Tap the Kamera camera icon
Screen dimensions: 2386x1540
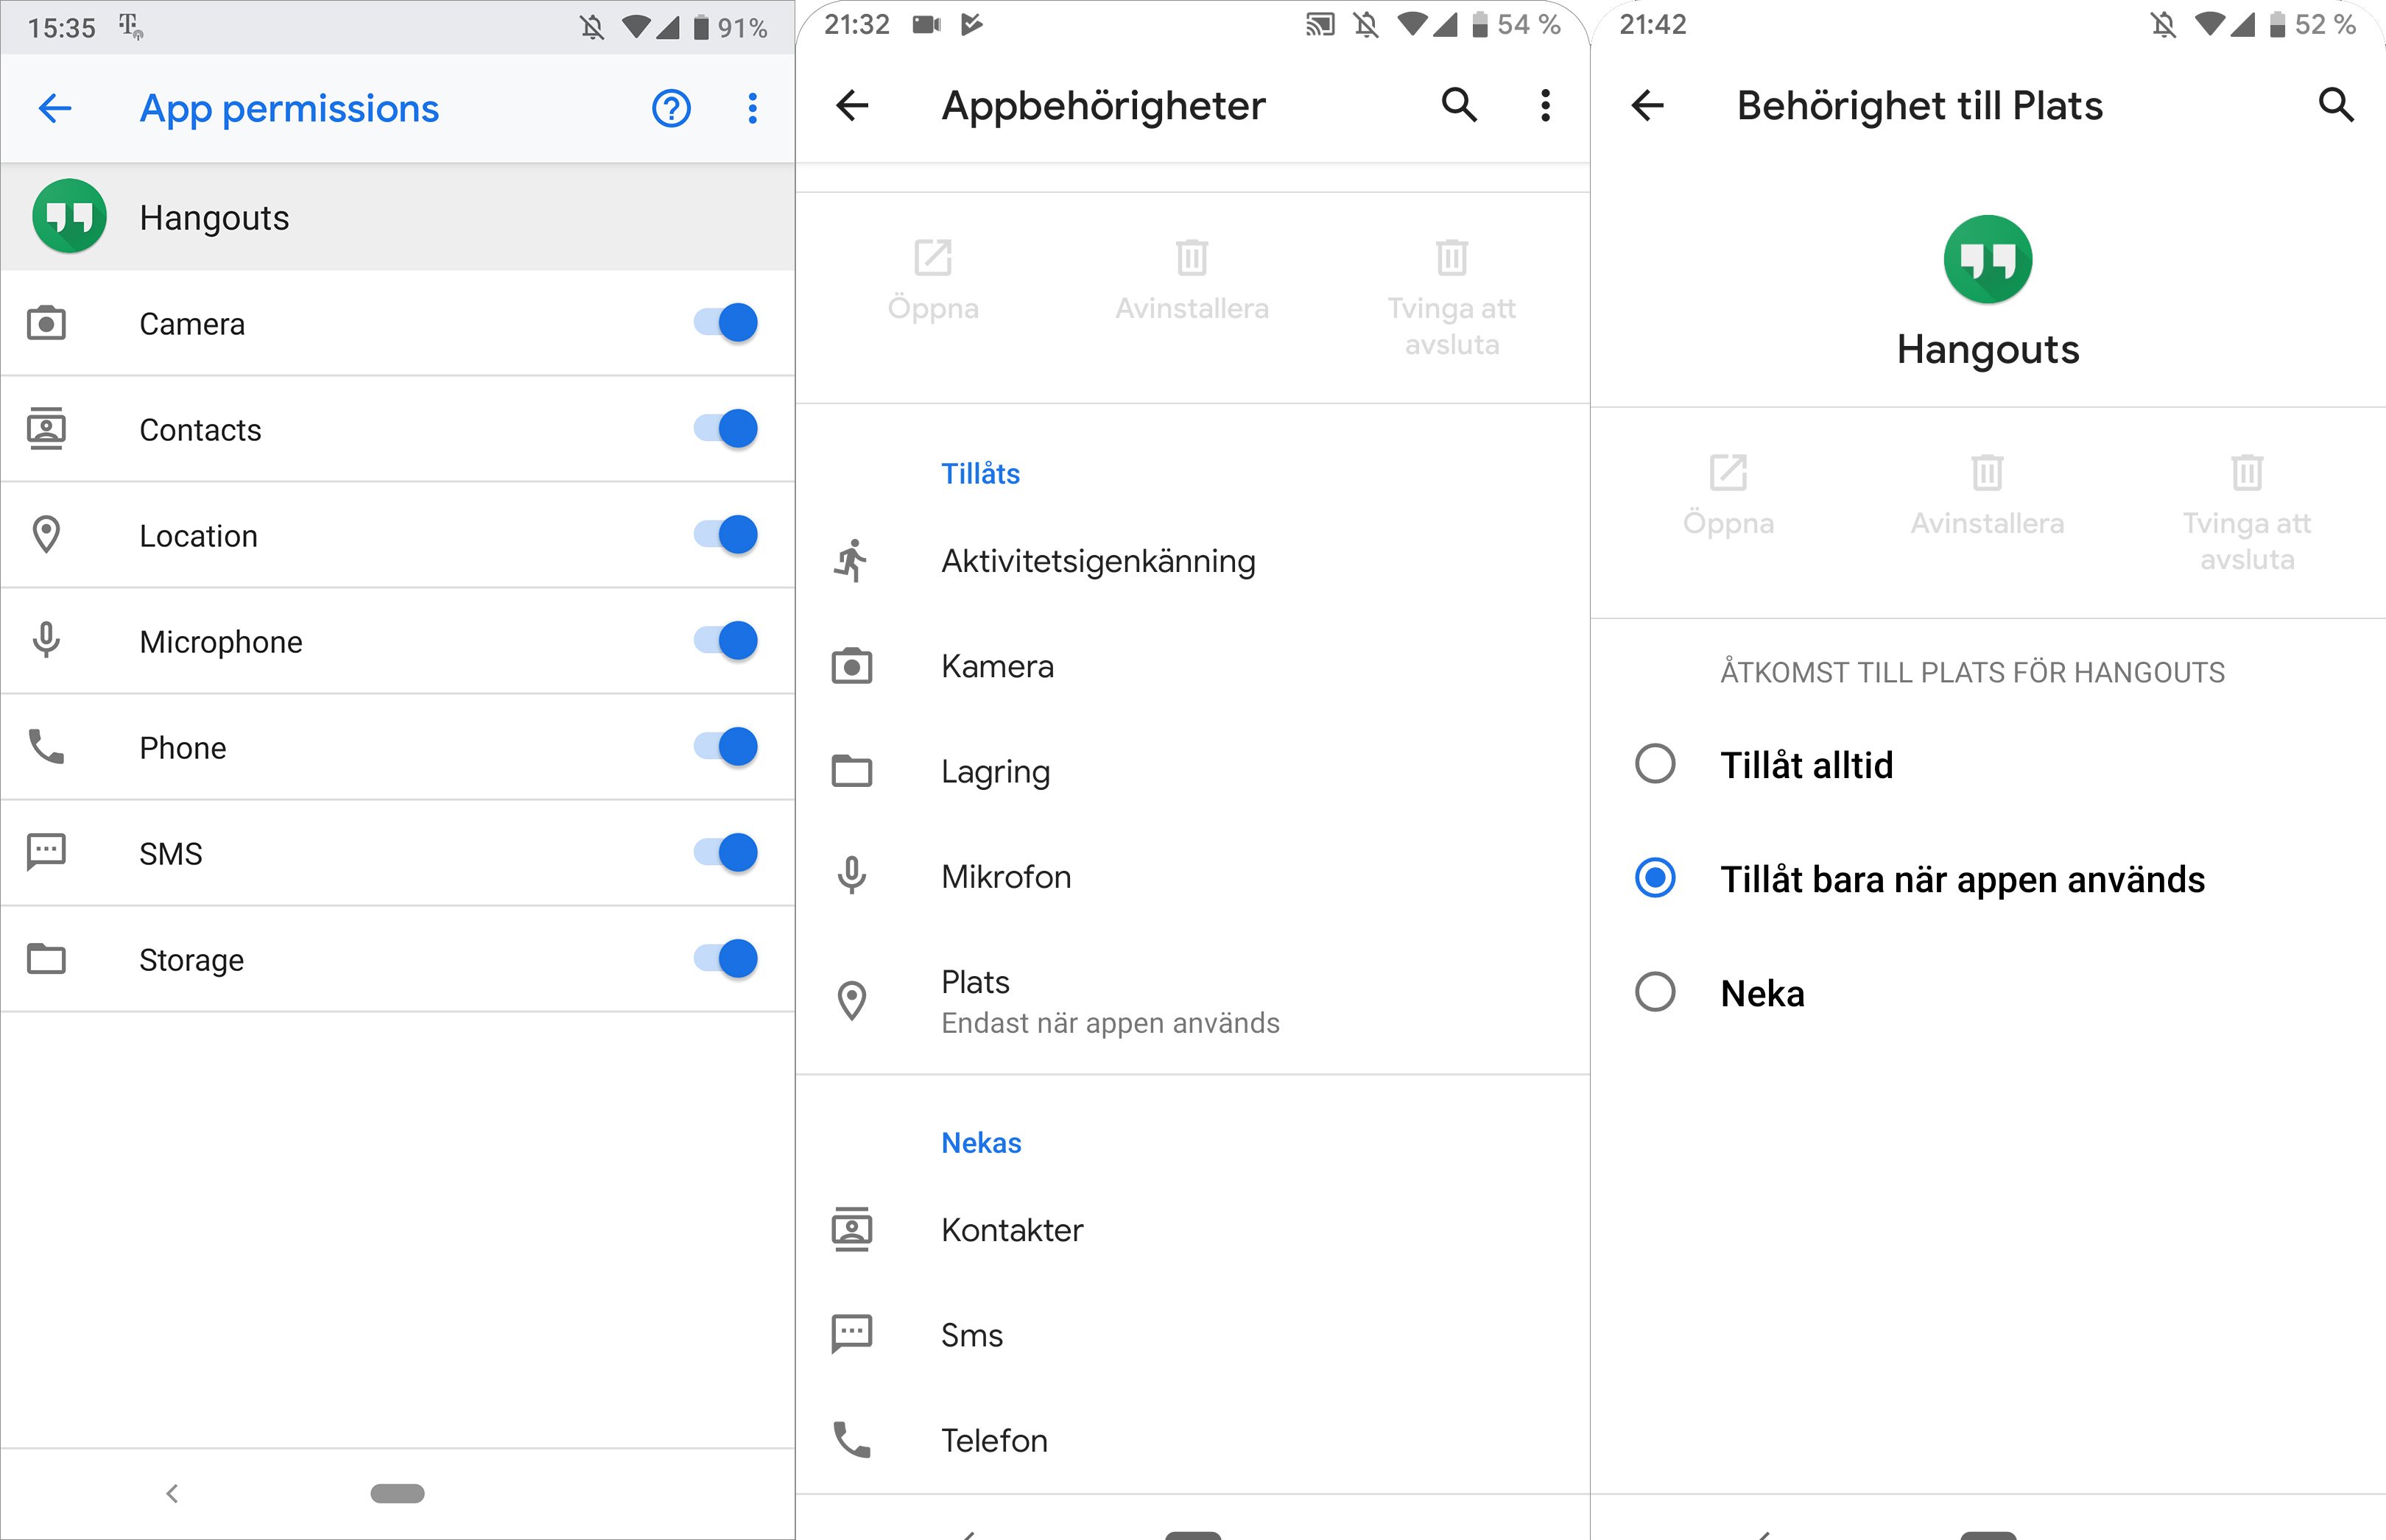coord(851,666)
